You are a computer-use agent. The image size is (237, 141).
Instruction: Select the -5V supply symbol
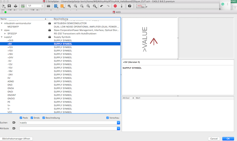(60, 61)
